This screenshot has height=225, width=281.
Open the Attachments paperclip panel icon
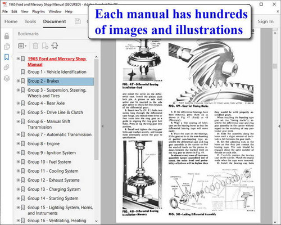coord(7,67)
